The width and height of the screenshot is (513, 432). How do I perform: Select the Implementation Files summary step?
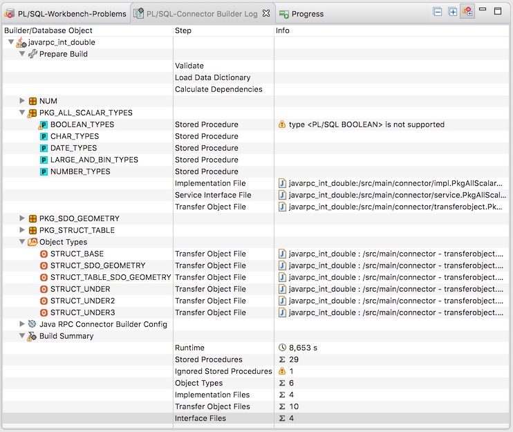click(212, 395)
